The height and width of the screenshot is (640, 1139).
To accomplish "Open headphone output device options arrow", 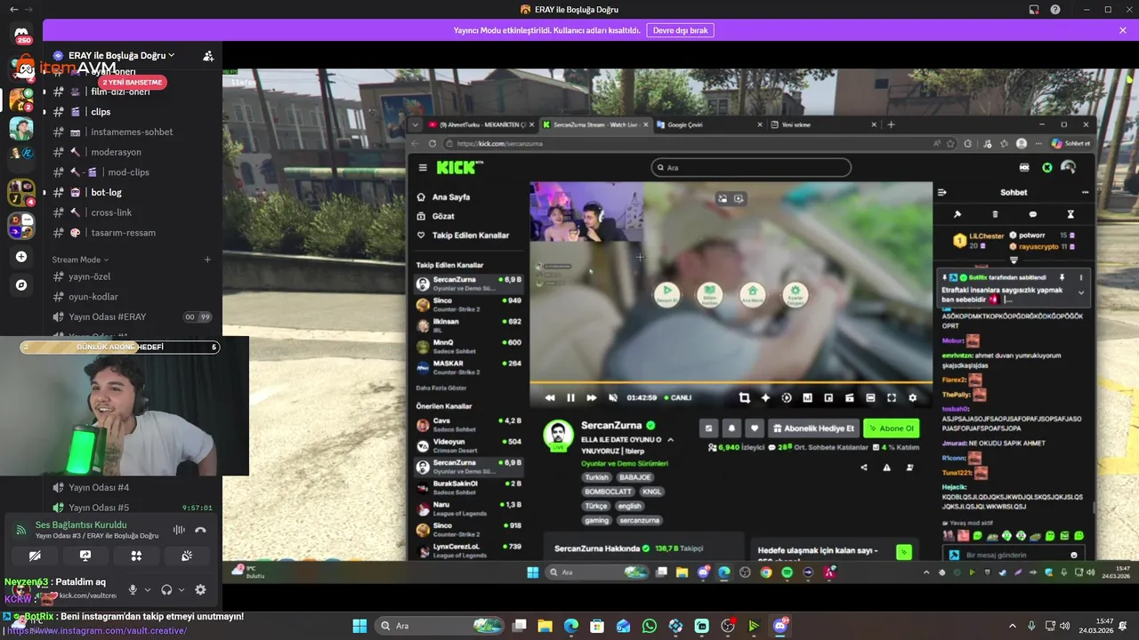I will pyautogui.click(x=182, y=589).
